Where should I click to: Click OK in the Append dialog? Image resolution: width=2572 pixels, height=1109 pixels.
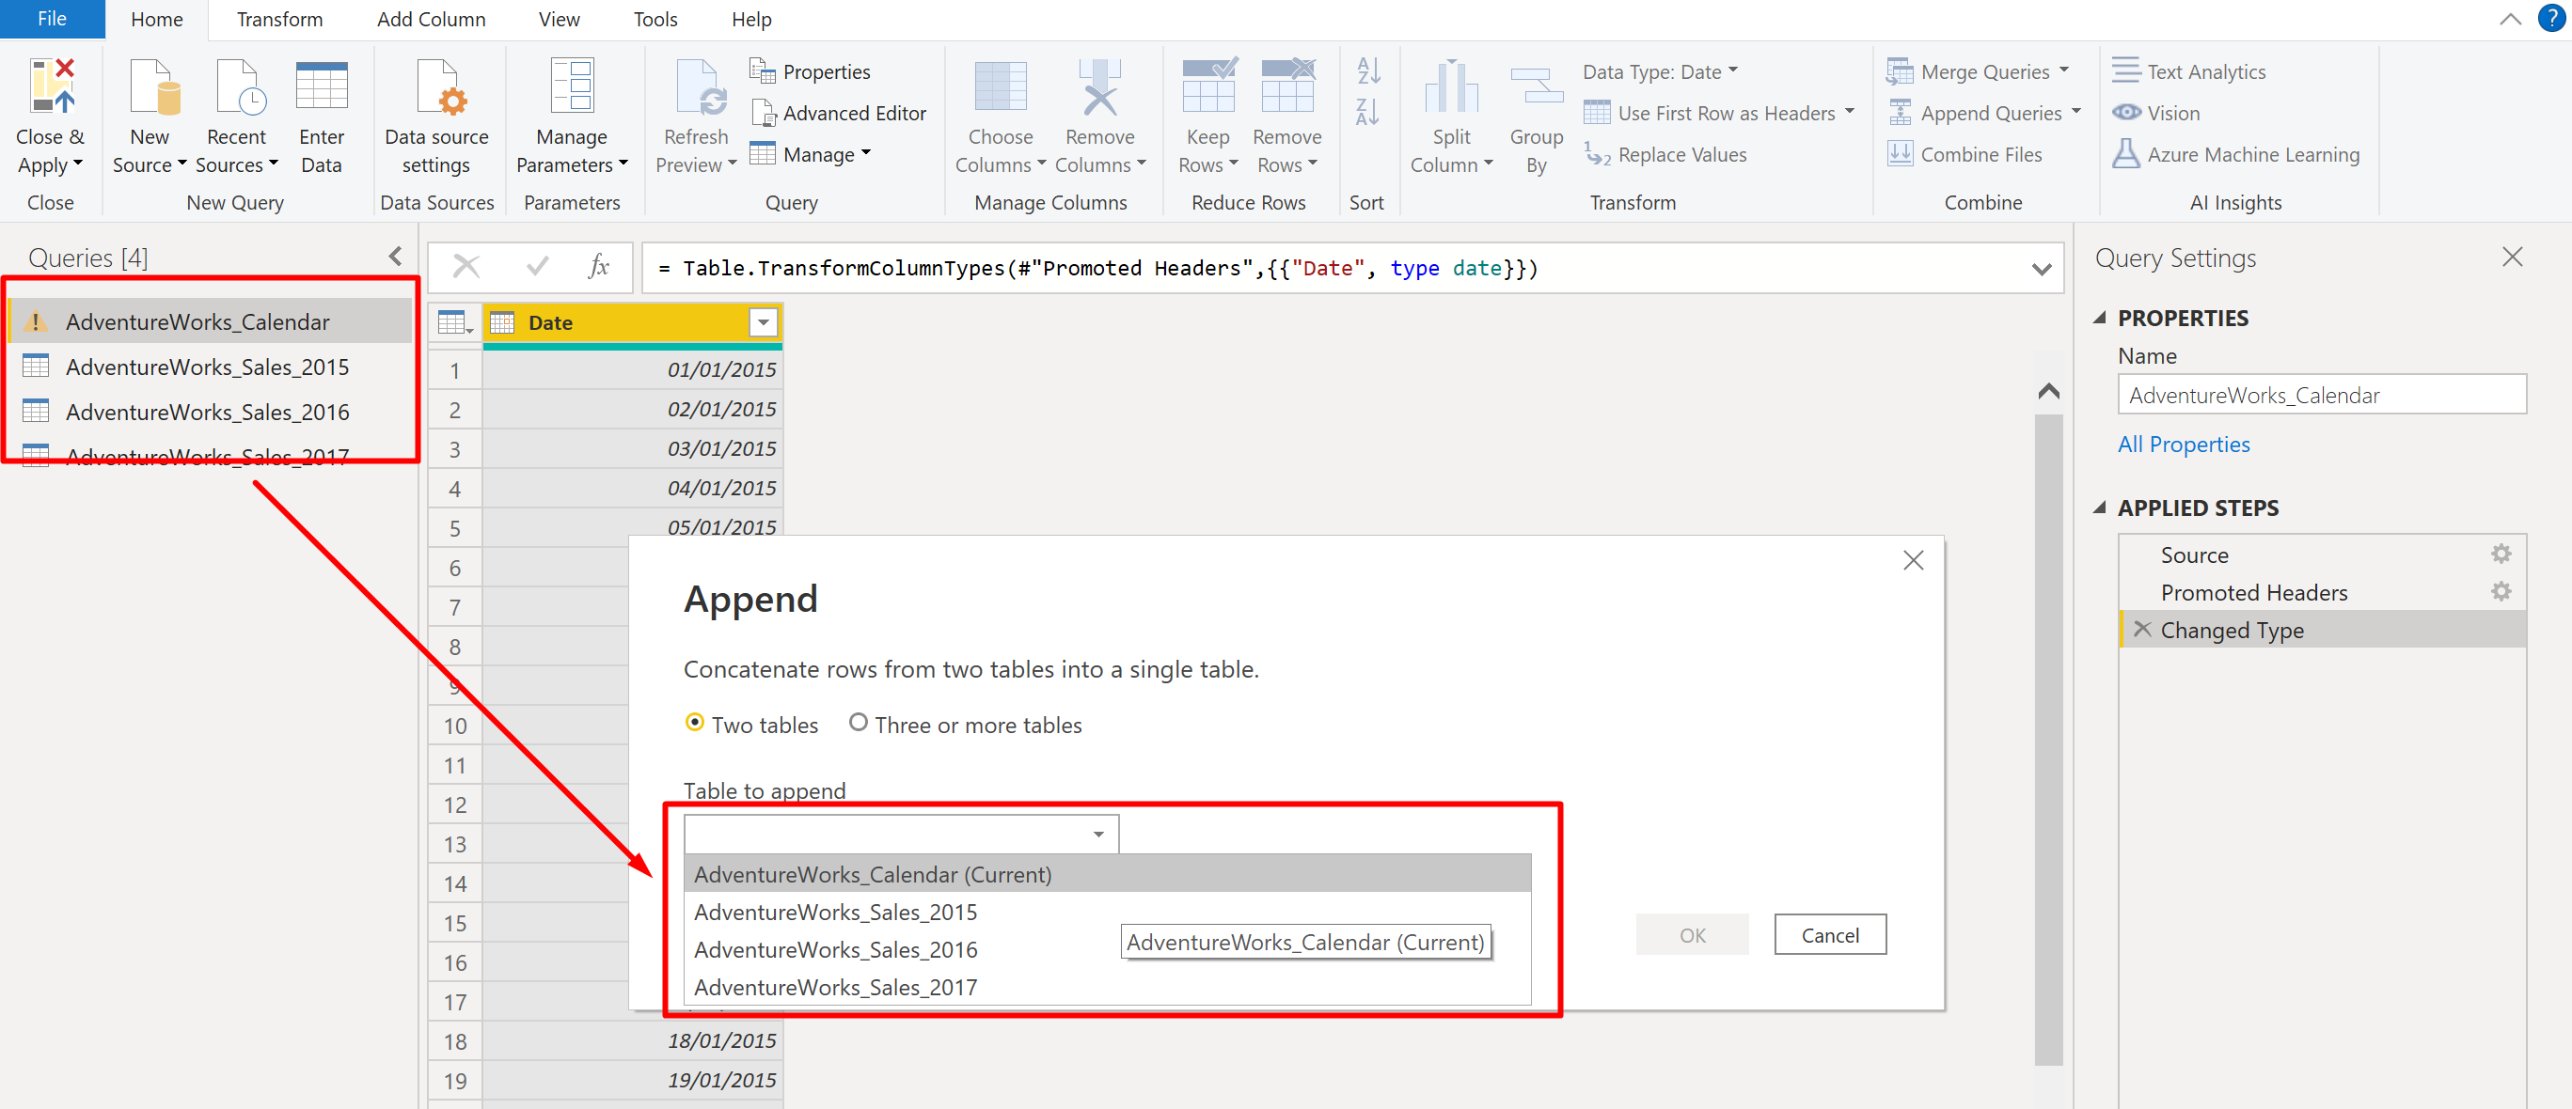[x=1692, y=934]
